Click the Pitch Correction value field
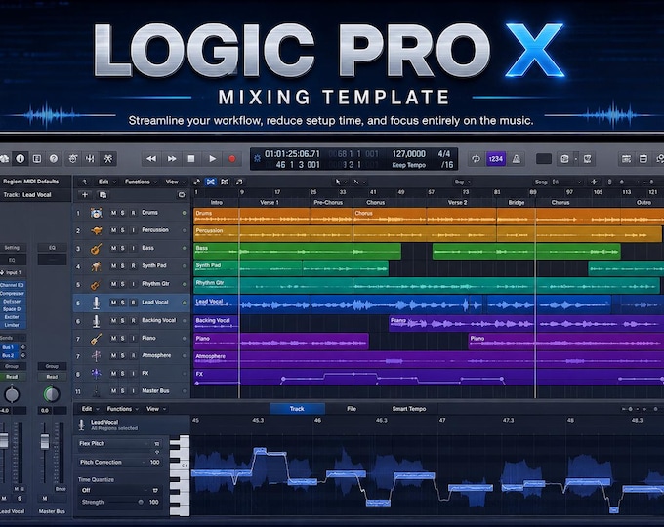 [x=154, y=462]
